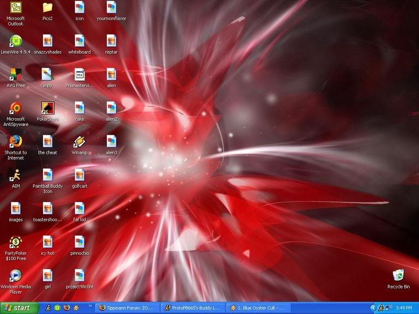Screen dimensions: 419x314
Task: Switch to Tippmann Forum taskbar window
Action: (127, 308)
